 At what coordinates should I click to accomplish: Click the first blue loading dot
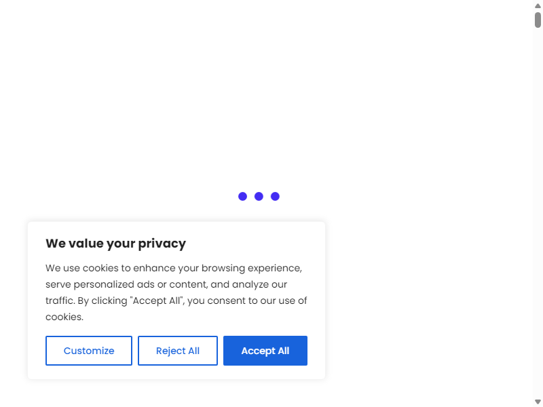[x=242, y=196]
